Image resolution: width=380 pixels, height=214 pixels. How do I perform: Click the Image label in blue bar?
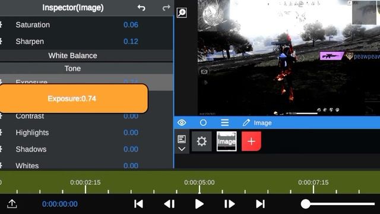tap(262, 123)
